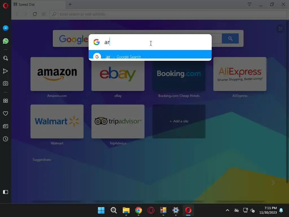Viewport: 289px width, 217px height.
Task: Open History clock icon
Action: (6, 139)
